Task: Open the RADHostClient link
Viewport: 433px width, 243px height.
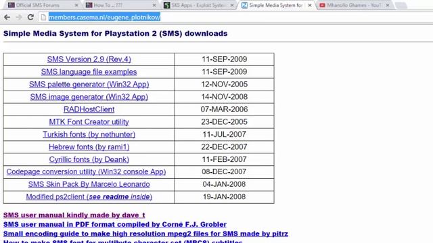Action: (89, 109)
